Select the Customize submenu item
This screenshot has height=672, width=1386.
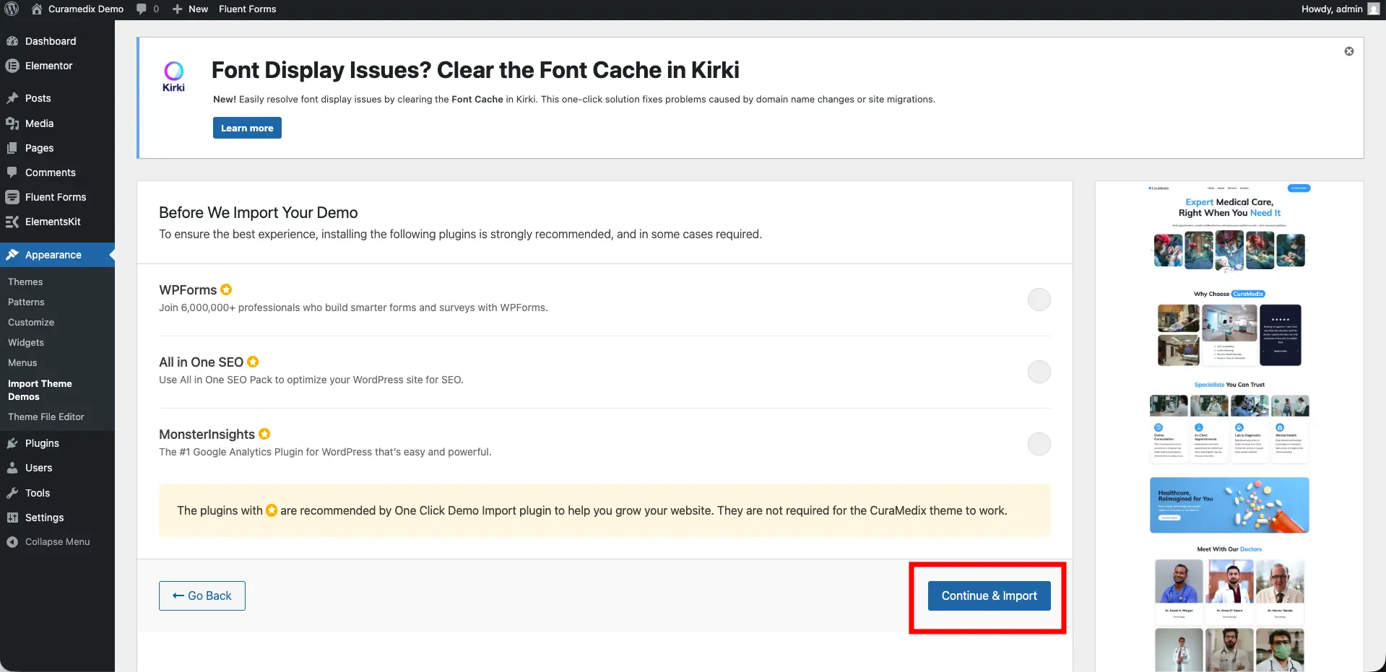pos(31,322)
